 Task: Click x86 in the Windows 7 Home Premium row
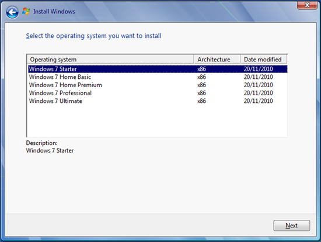(202, 85)
